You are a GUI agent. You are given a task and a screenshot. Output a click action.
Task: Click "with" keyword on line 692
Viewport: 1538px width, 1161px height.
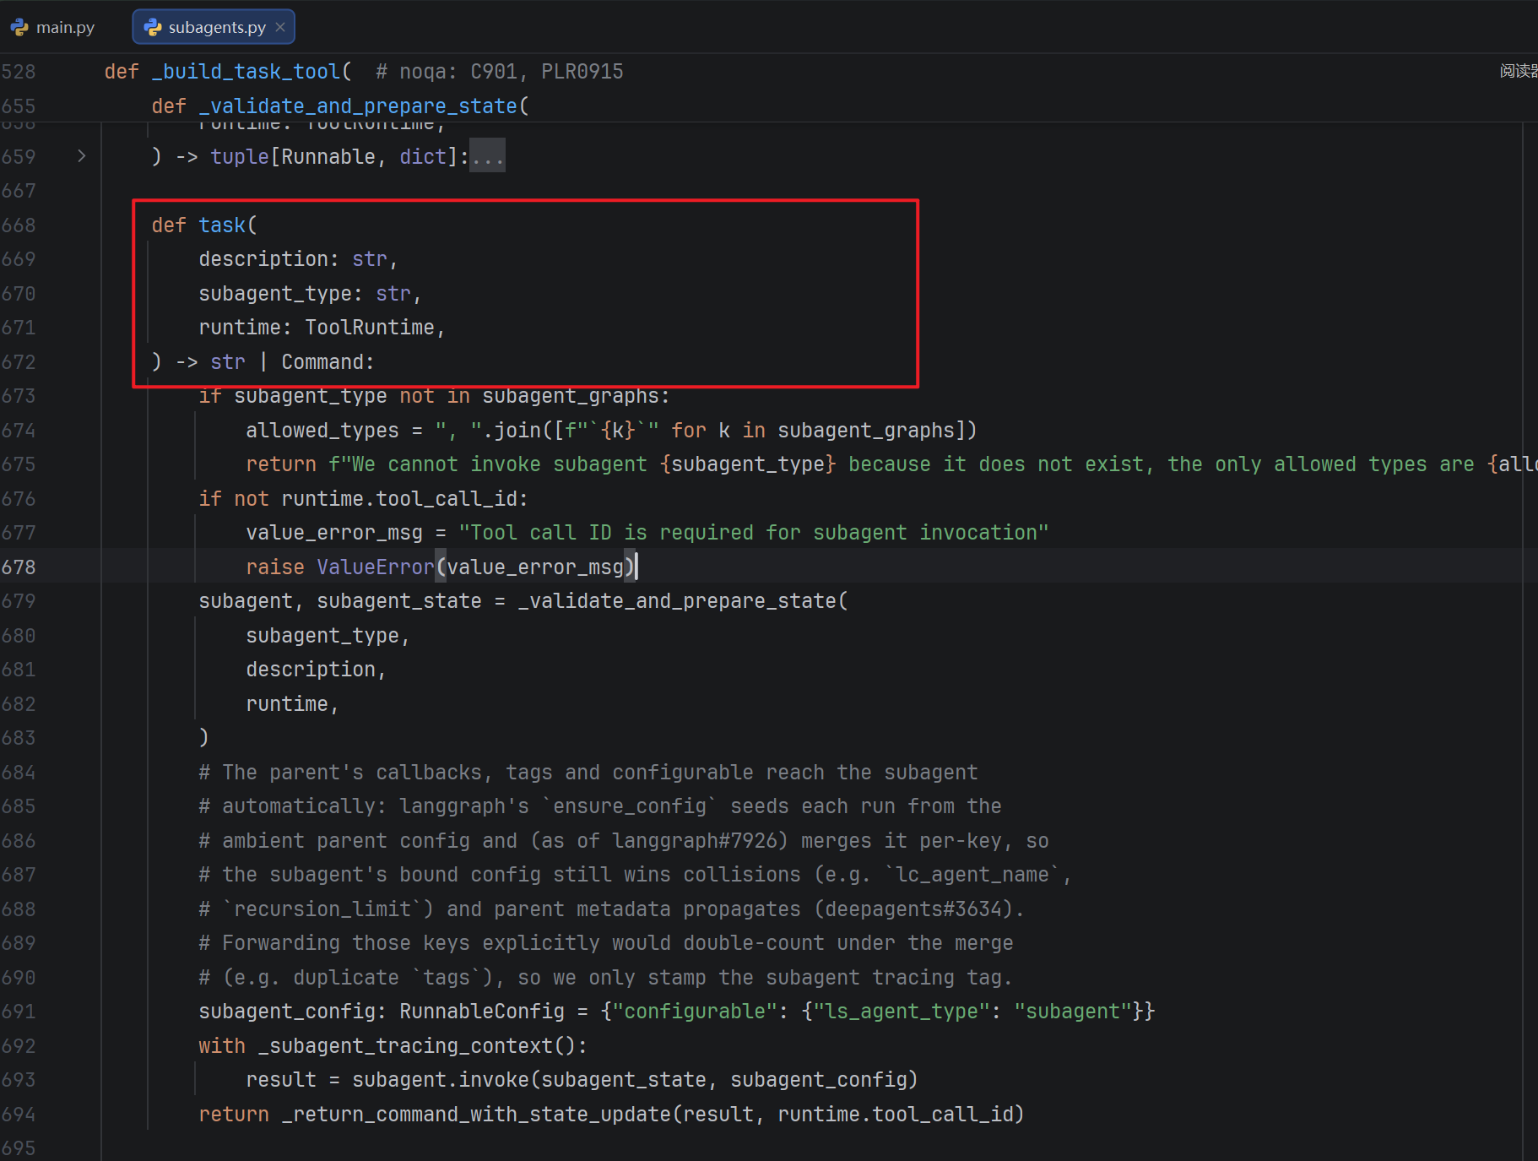click(x=222, y=1046)
